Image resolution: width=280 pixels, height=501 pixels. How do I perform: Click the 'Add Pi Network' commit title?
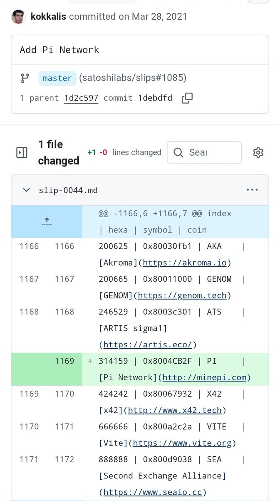click(x=59, y=50)
